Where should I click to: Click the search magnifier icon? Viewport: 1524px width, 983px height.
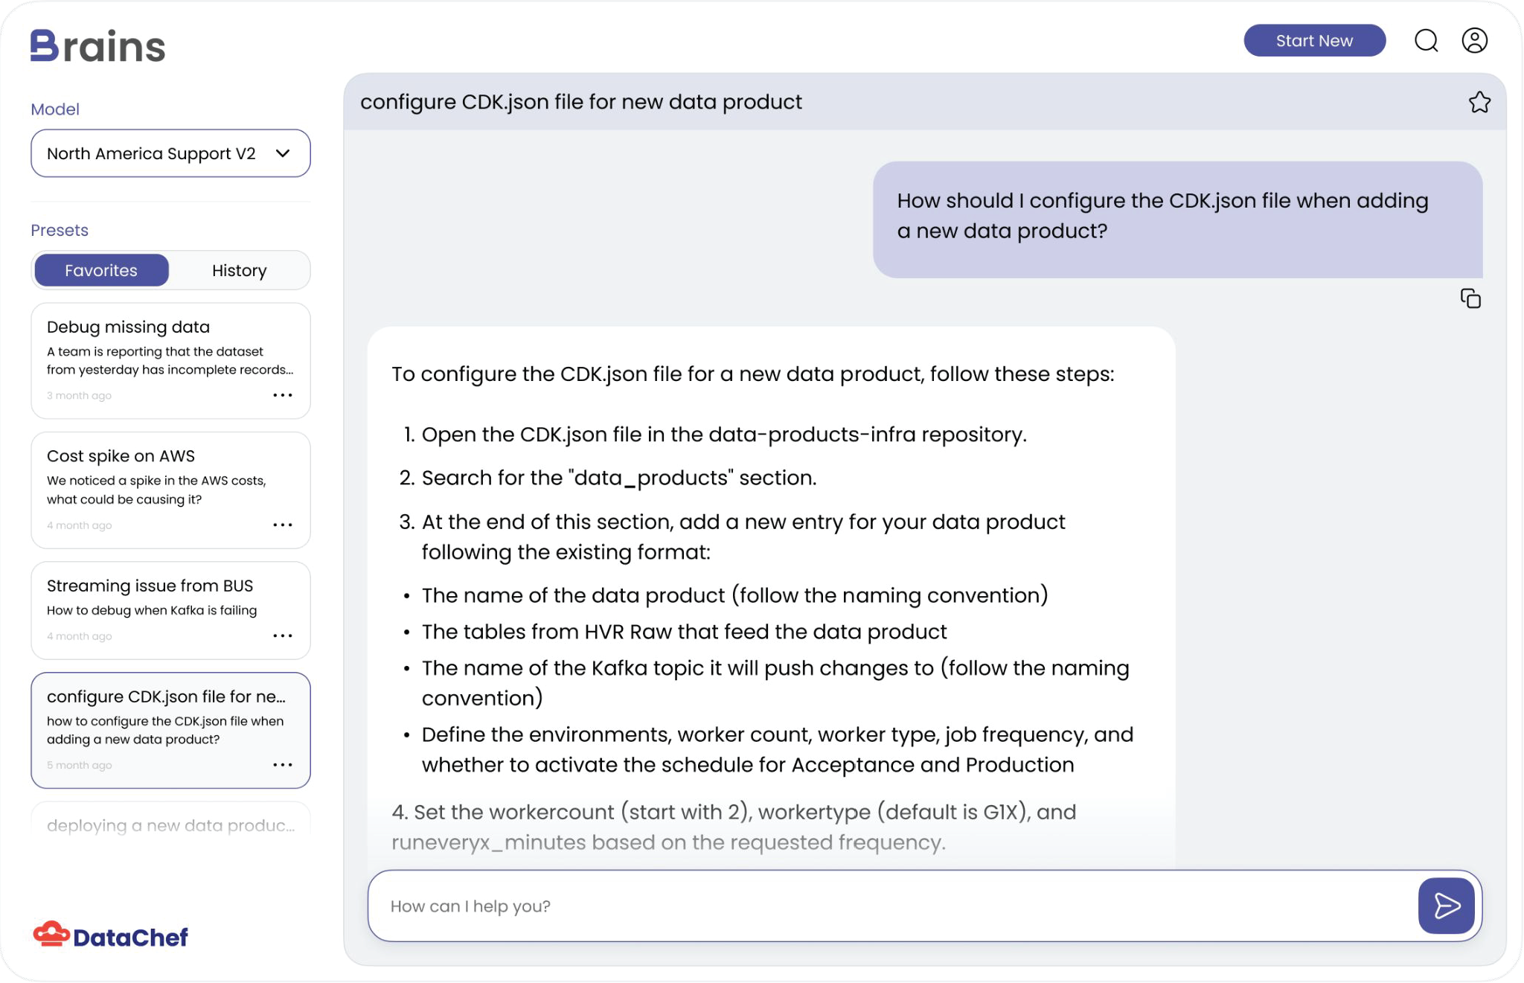(x=1426, y=41)
